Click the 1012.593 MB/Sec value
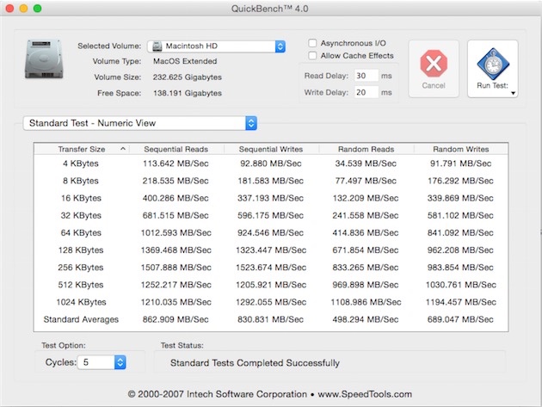This screenshot has height=407, width=542. tap(176, 232)
